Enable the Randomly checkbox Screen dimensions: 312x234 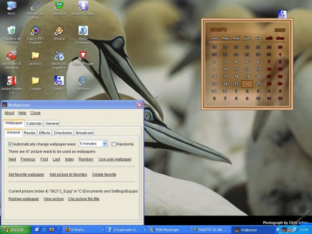(114, 144)
